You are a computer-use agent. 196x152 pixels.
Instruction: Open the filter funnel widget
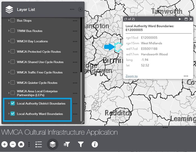point(81,144)
